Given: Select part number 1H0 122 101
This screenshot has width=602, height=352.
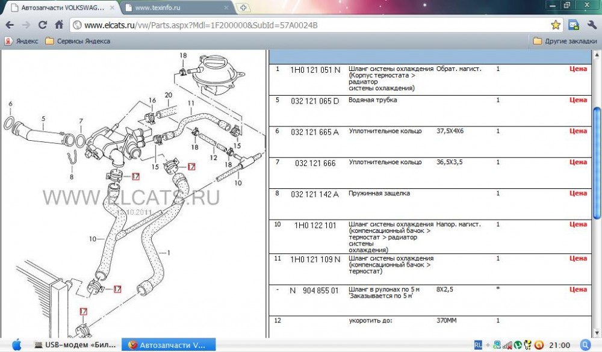Looking at the screenshot, I should pos(315,226).
